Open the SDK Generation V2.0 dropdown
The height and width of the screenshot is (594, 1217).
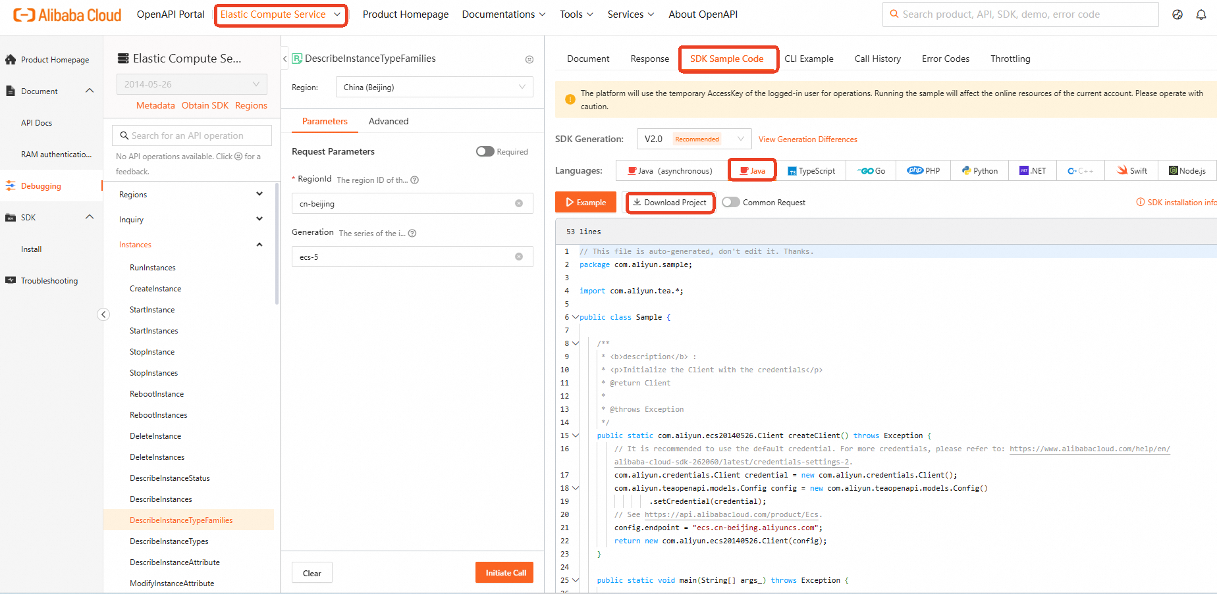pos(694,139)
